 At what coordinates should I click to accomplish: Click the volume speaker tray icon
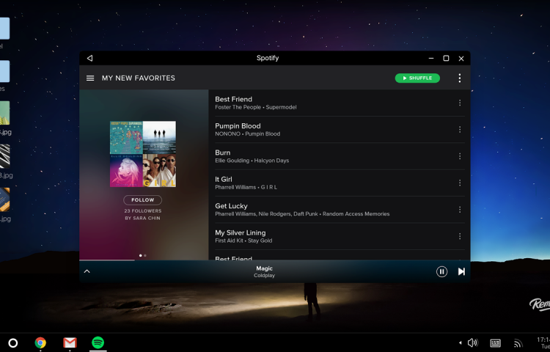click(472, 342)
